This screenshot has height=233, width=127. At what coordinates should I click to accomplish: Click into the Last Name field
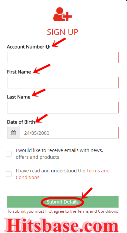tap(63, 108)
